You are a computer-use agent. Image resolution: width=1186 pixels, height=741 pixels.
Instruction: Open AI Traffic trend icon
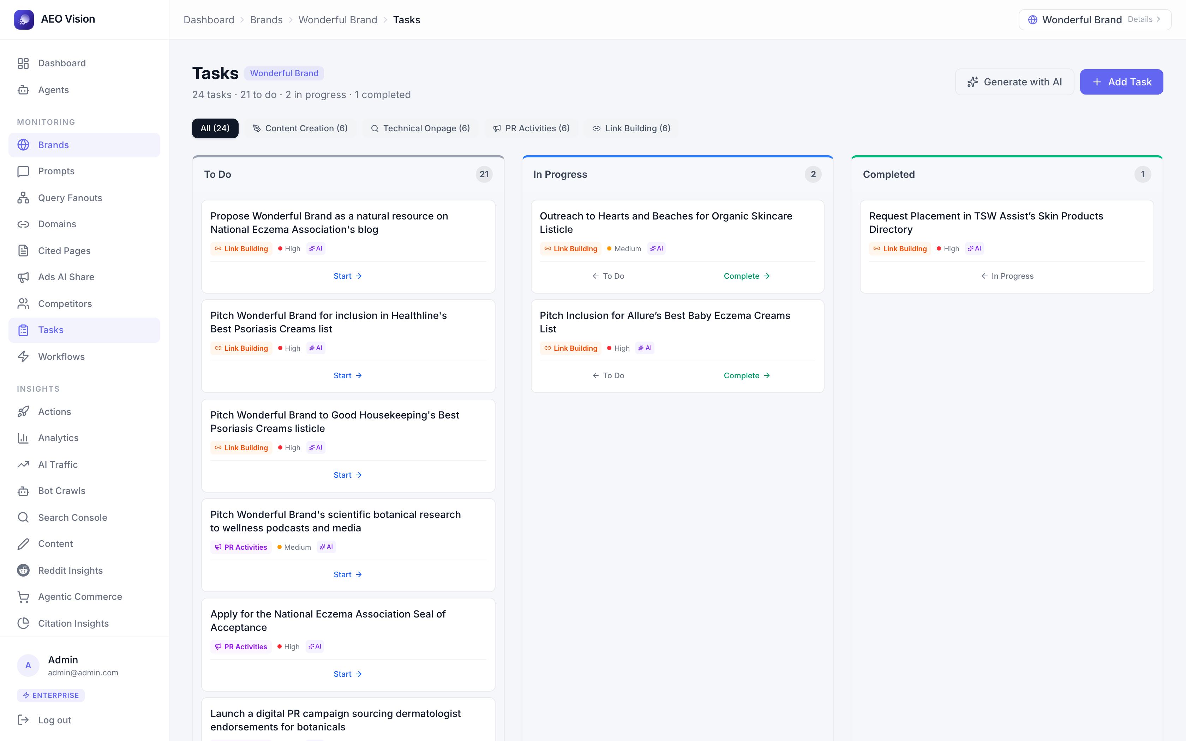point(23,465)
